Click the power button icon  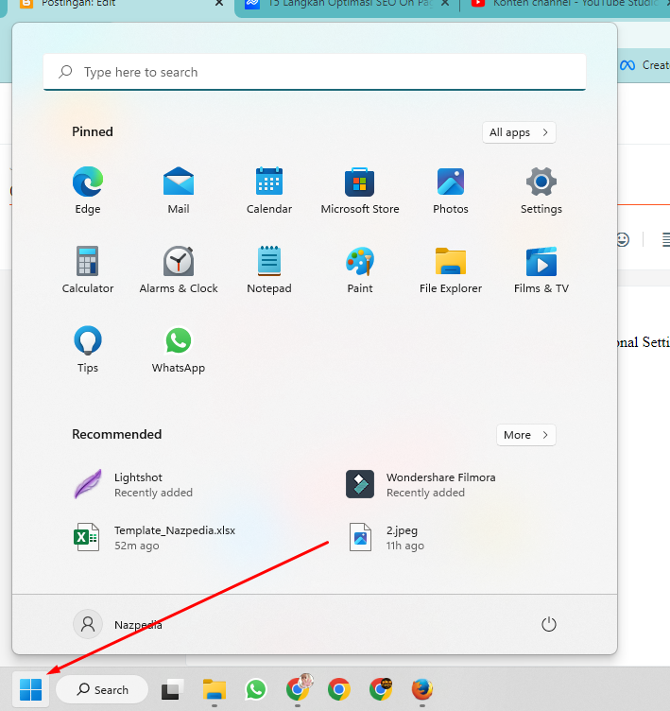[548, 624]
